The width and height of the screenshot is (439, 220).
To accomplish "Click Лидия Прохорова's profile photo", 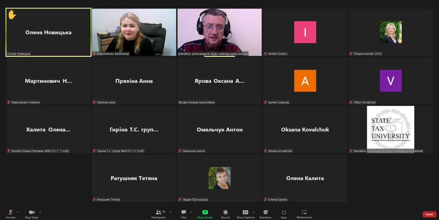I will (219, 178).
